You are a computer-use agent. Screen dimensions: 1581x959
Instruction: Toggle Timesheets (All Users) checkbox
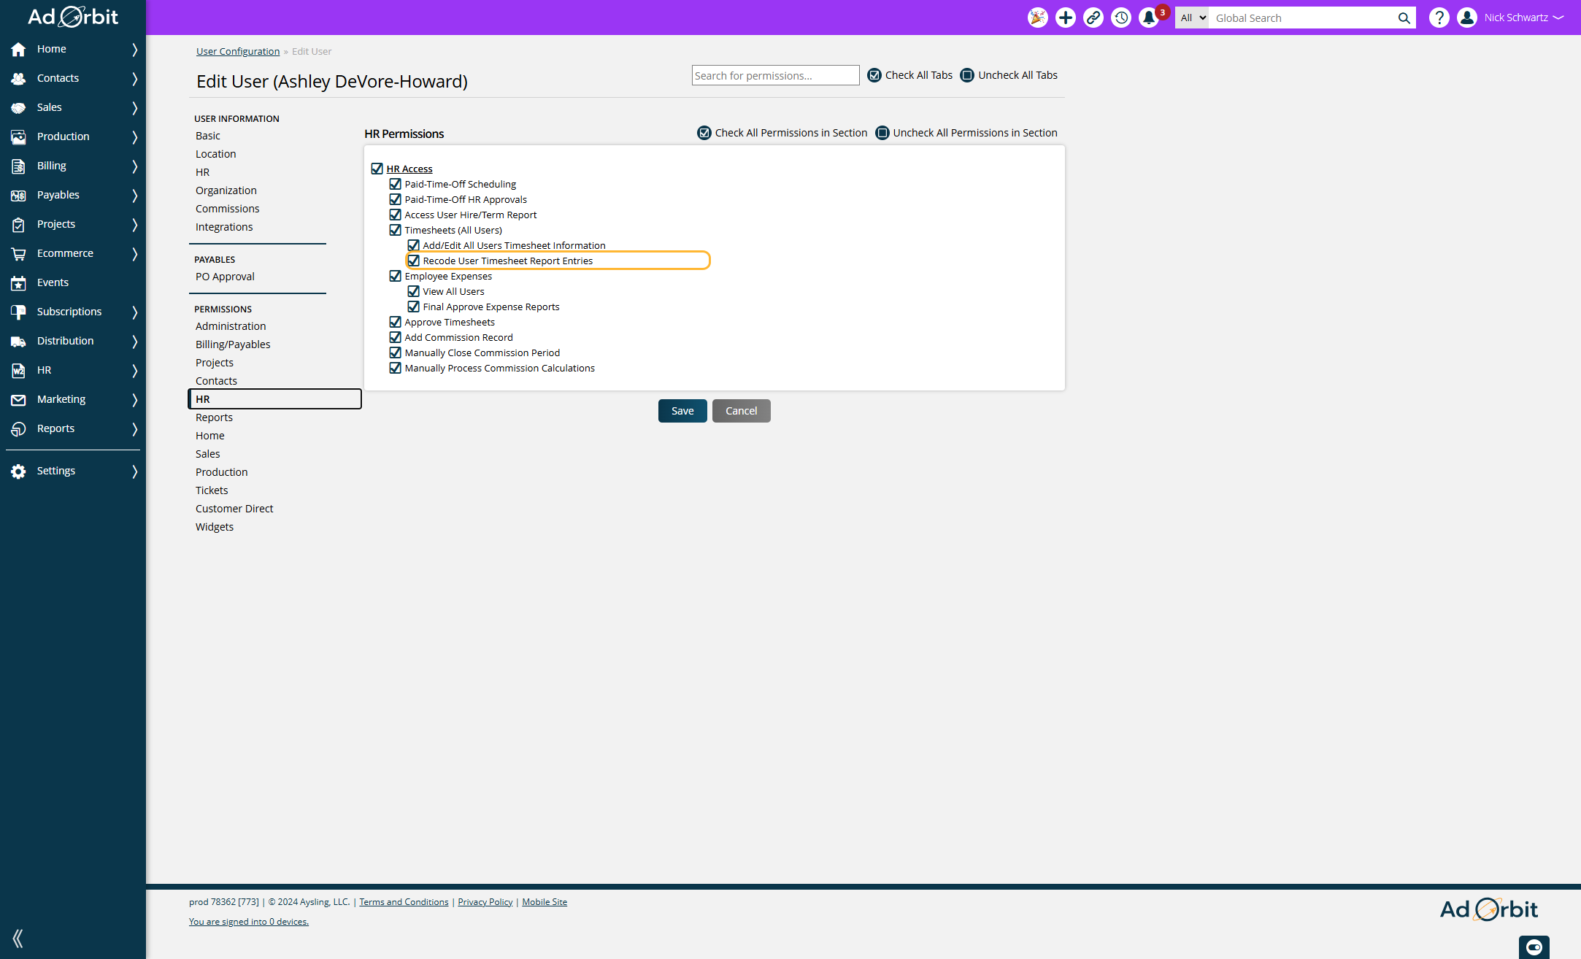[395, 230]
